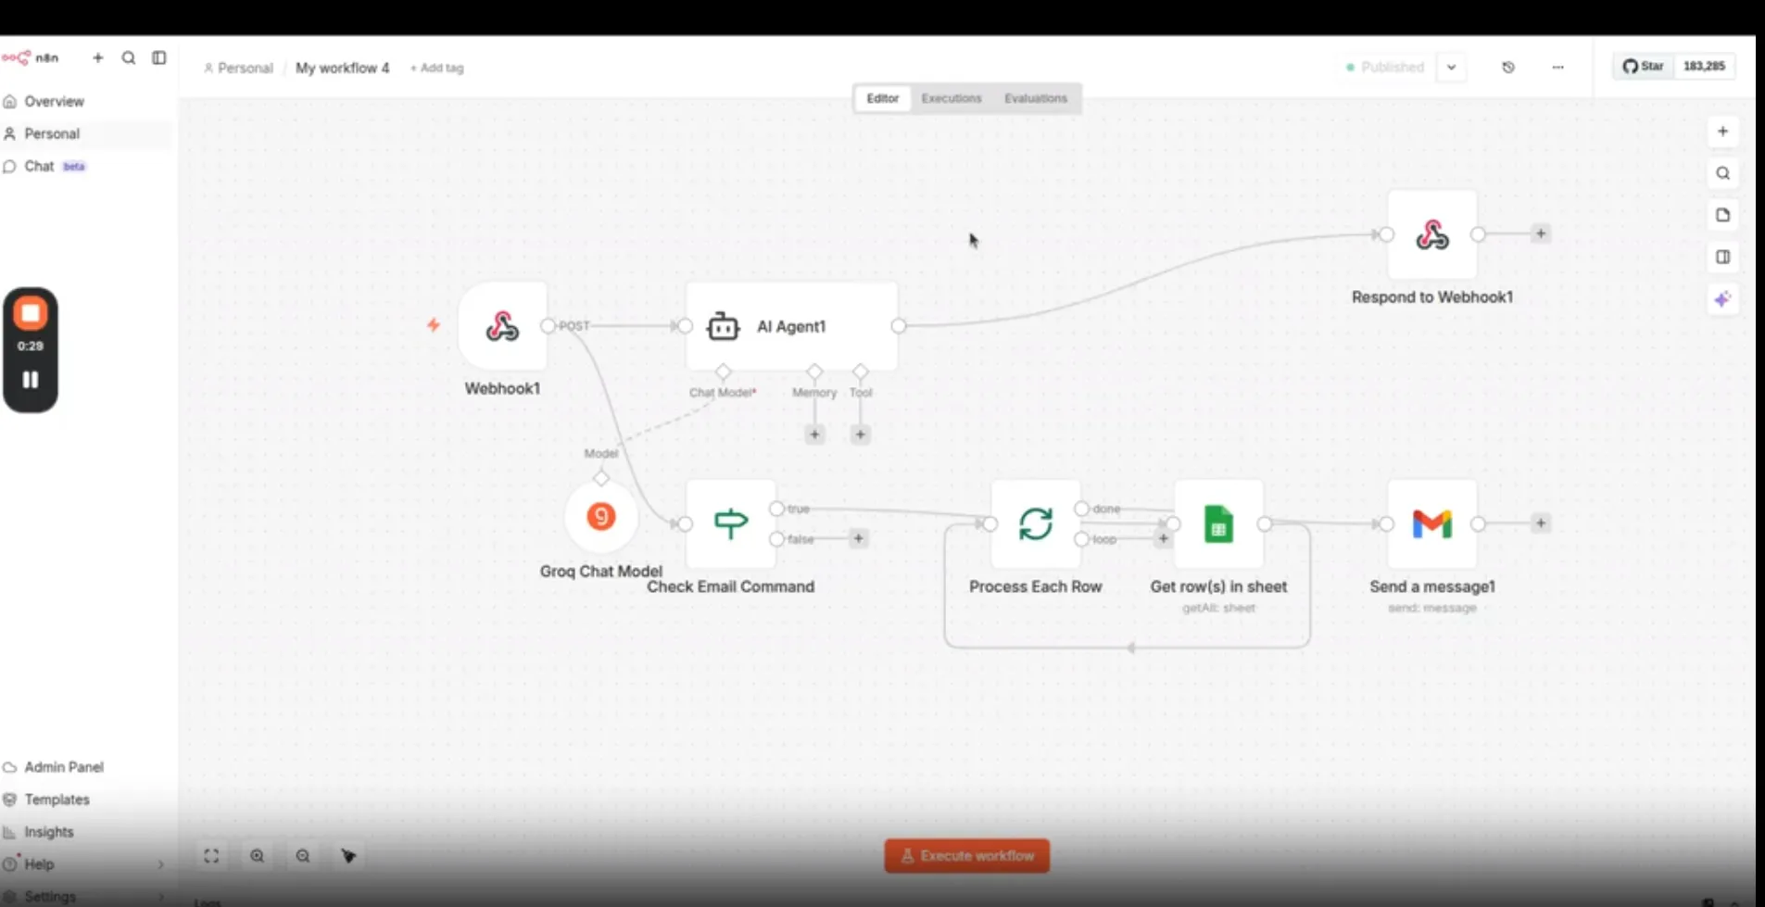Select Personal in the sidebar
The image size is (1765, 907).
[x=85, y=133]
